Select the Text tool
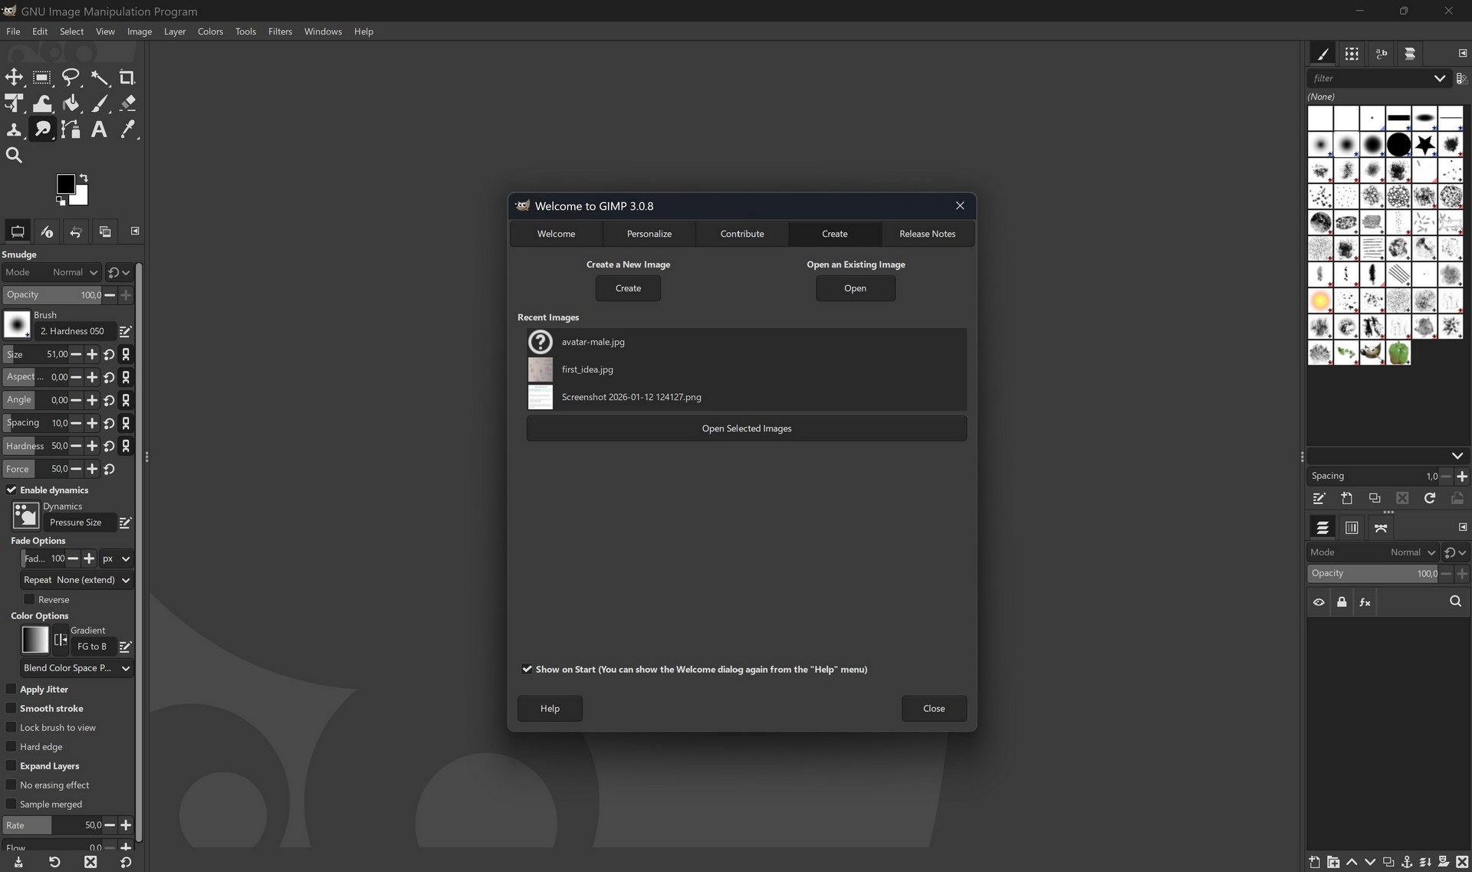This screenshot has width=1472, height=872. click(99, 129)
